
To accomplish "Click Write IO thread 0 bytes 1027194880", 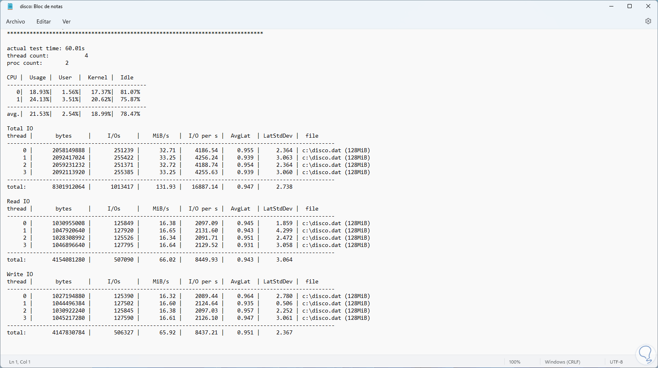I will (69, 296).
